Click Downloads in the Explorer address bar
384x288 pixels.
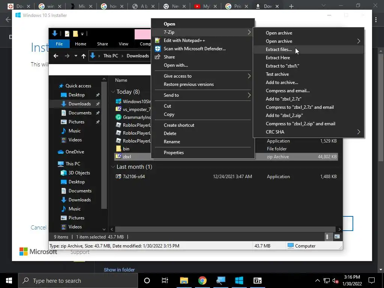(x=138, y=56)
